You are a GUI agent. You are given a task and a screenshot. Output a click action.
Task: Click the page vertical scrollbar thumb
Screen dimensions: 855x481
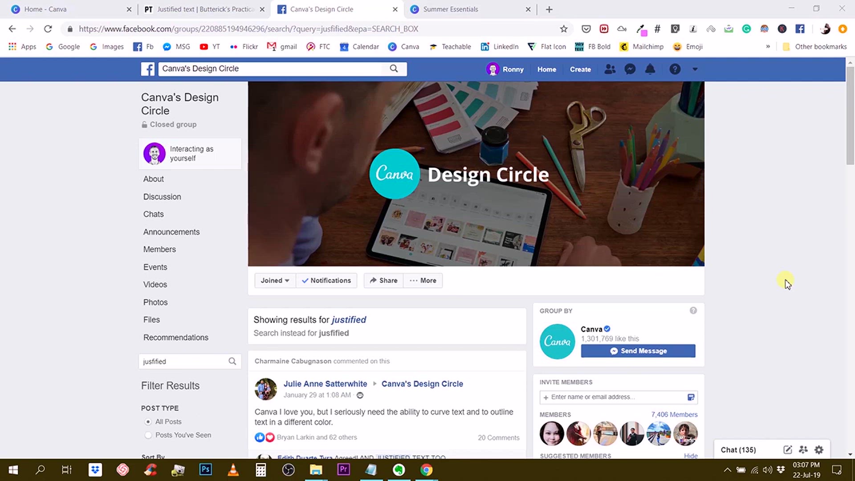pyautogui.click(x=850, y=116)
